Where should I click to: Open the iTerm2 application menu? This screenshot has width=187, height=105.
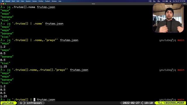click(x=8, y=1)
